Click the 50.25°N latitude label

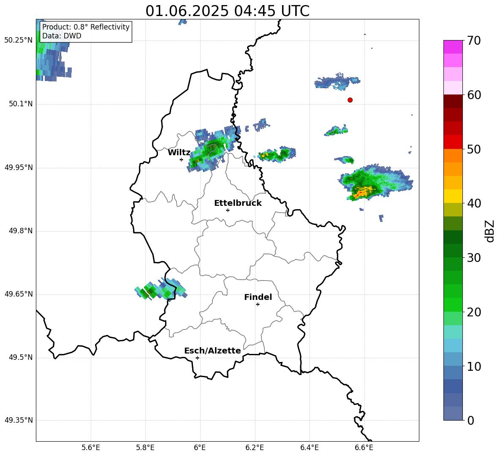click(x=19, y=40)
